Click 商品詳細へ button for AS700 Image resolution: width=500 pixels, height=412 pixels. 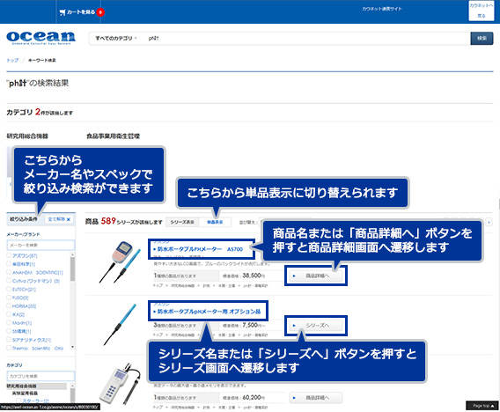pos(316,276)
